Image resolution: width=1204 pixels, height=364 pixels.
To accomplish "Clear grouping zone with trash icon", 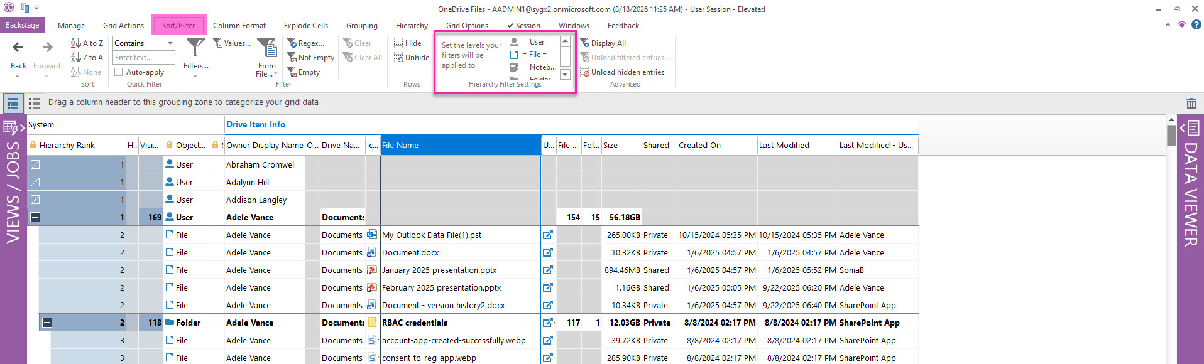I will click(x=1191, y=104).
